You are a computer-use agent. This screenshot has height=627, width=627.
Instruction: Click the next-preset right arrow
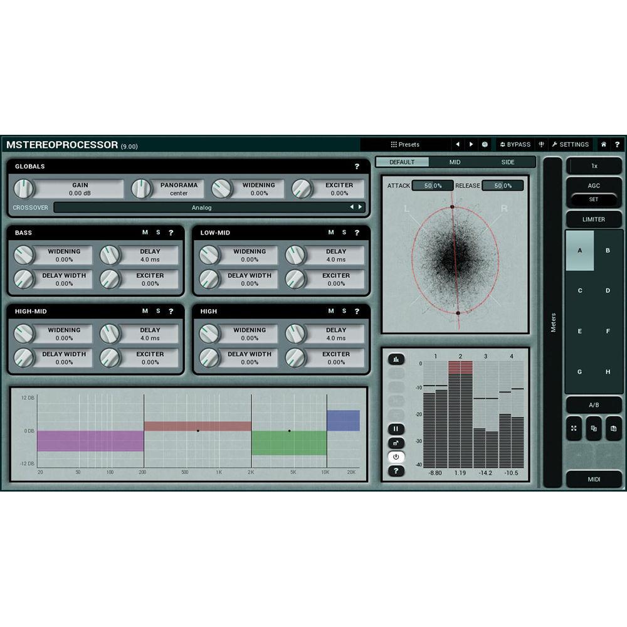click(x=471, y=144)
